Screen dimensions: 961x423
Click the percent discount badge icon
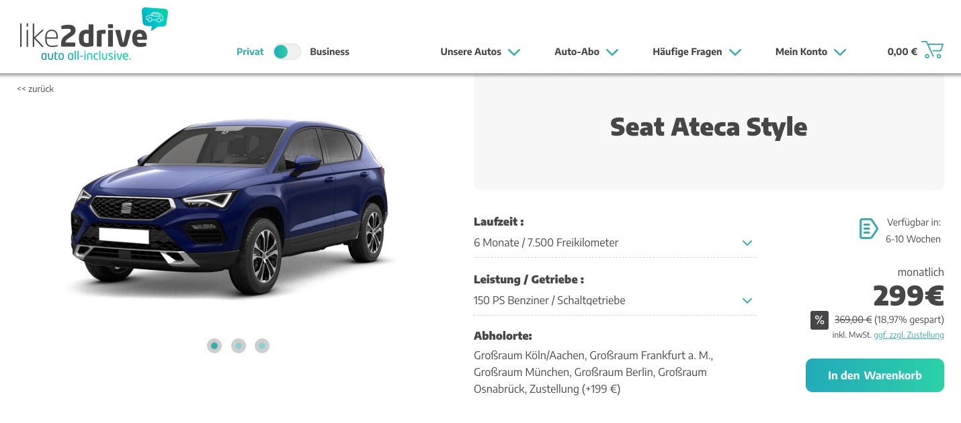coord(819,320)
